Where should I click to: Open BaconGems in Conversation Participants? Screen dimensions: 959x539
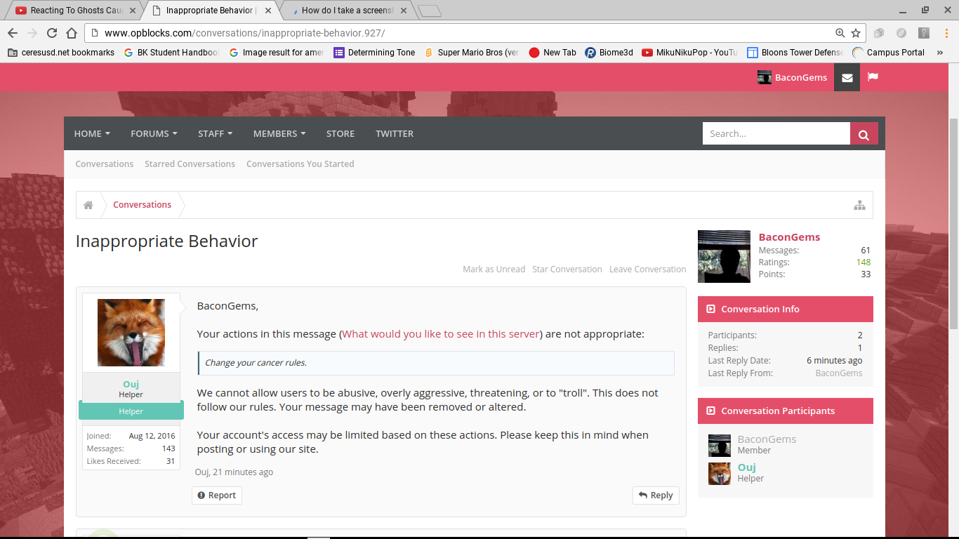pos(767,439)
